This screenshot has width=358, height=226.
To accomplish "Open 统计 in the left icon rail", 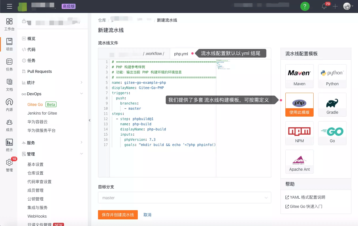I will pyautogui.click(x=9, y=145).
